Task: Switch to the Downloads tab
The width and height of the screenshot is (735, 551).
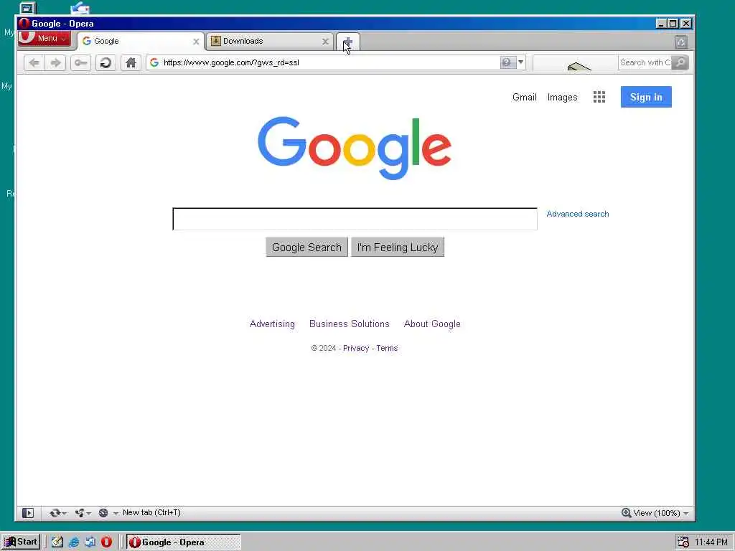Action: (269, 41)
